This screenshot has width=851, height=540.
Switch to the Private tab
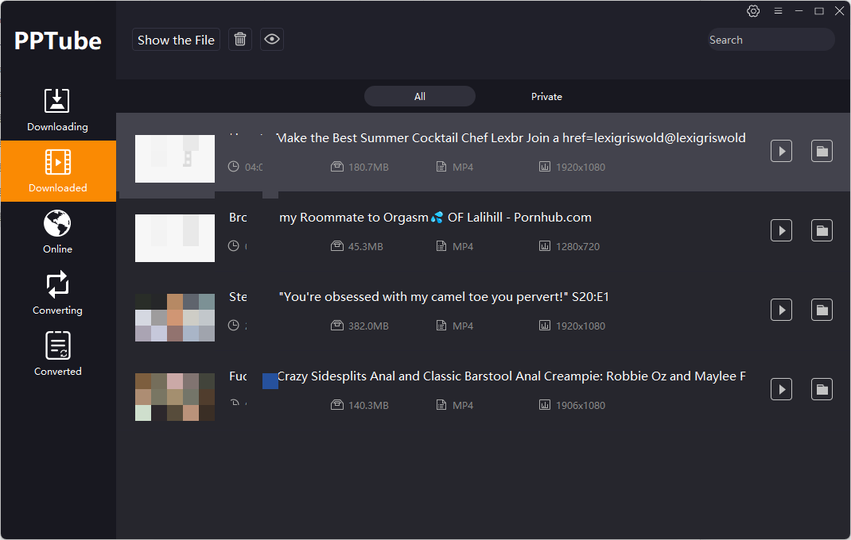coord(546,96)
